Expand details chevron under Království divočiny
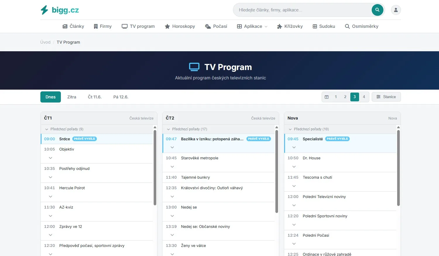 [172, 197]
